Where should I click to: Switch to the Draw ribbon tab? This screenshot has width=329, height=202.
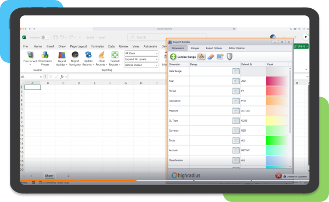tap(62, 46)
